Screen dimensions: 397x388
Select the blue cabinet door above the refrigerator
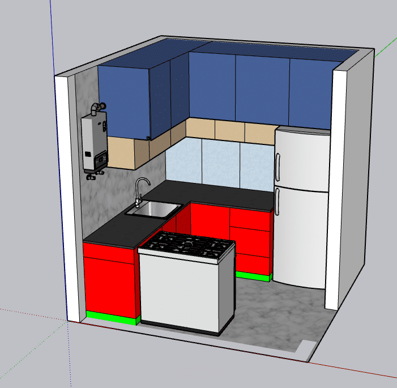[x=310, y=94]
